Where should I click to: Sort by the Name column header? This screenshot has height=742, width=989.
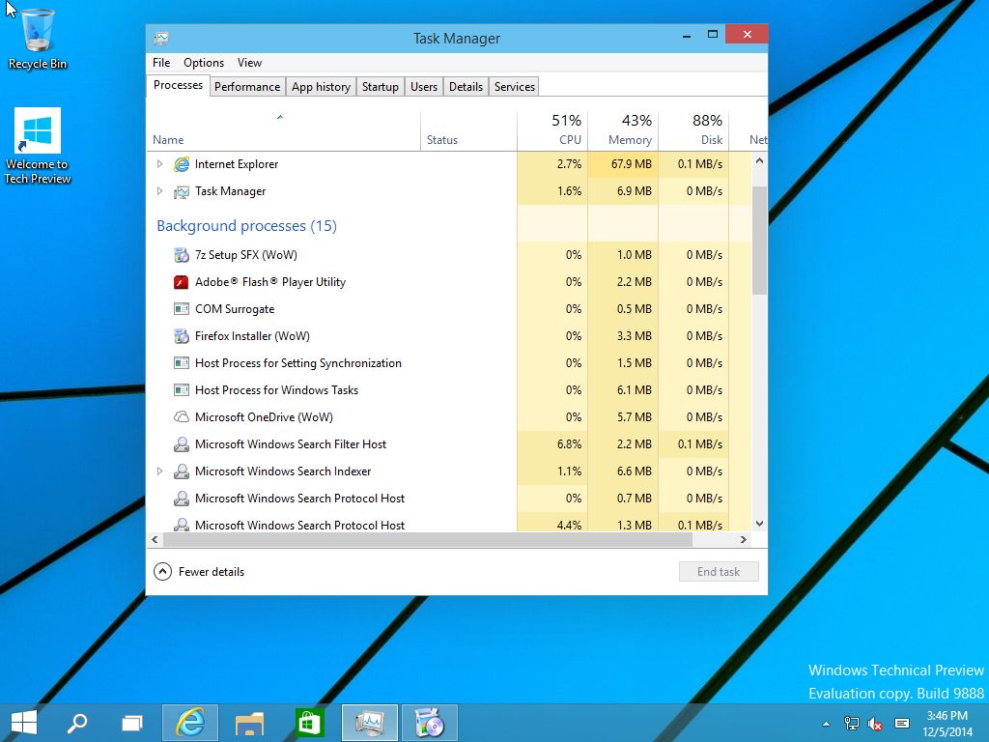pyautogui.click(x=283, y=131)
